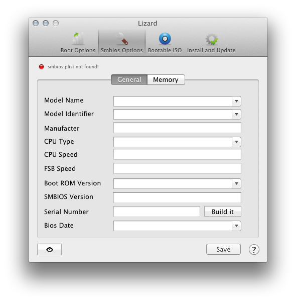This screenshot has width=296, height=302.
Task: Switch to the Memory tab
Action: click(x=166, y=79)
